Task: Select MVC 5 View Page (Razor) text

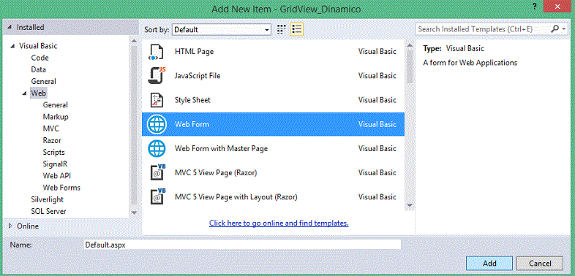Action: coord(216,172)
